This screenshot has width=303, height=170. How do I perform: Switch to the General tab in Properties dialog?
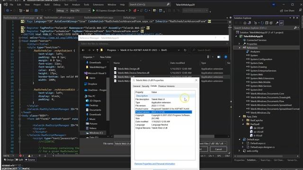(137, 86)
